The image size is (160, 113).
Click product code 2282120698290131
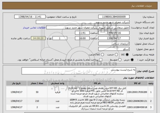coord(137,101)
